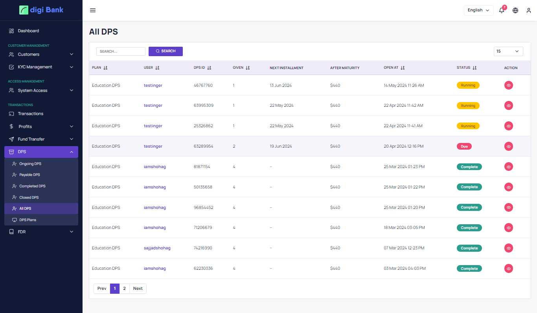Open the rows-per-page dropdown showing 15
Viewport: 537px width, 313px height.
508,51
